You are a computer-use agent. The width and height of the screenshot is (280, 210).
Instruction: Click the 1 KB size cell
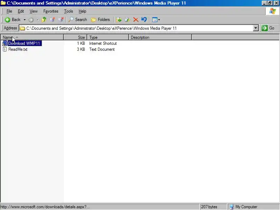pos(81,43)
